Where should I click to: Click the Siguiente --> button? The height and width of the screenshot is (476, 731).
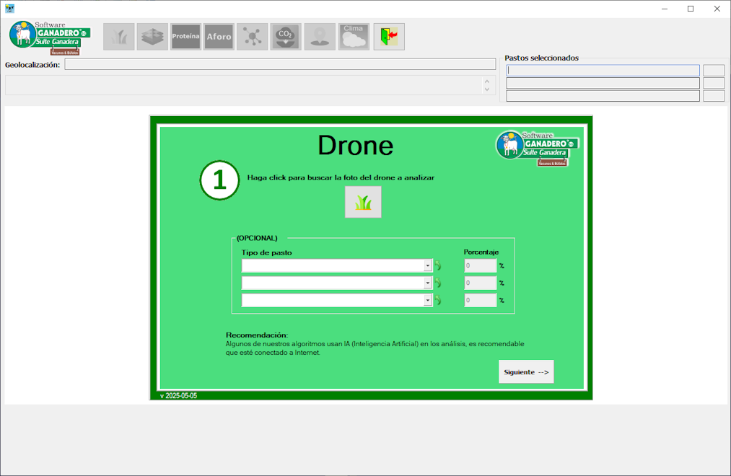tap(526, 372)
